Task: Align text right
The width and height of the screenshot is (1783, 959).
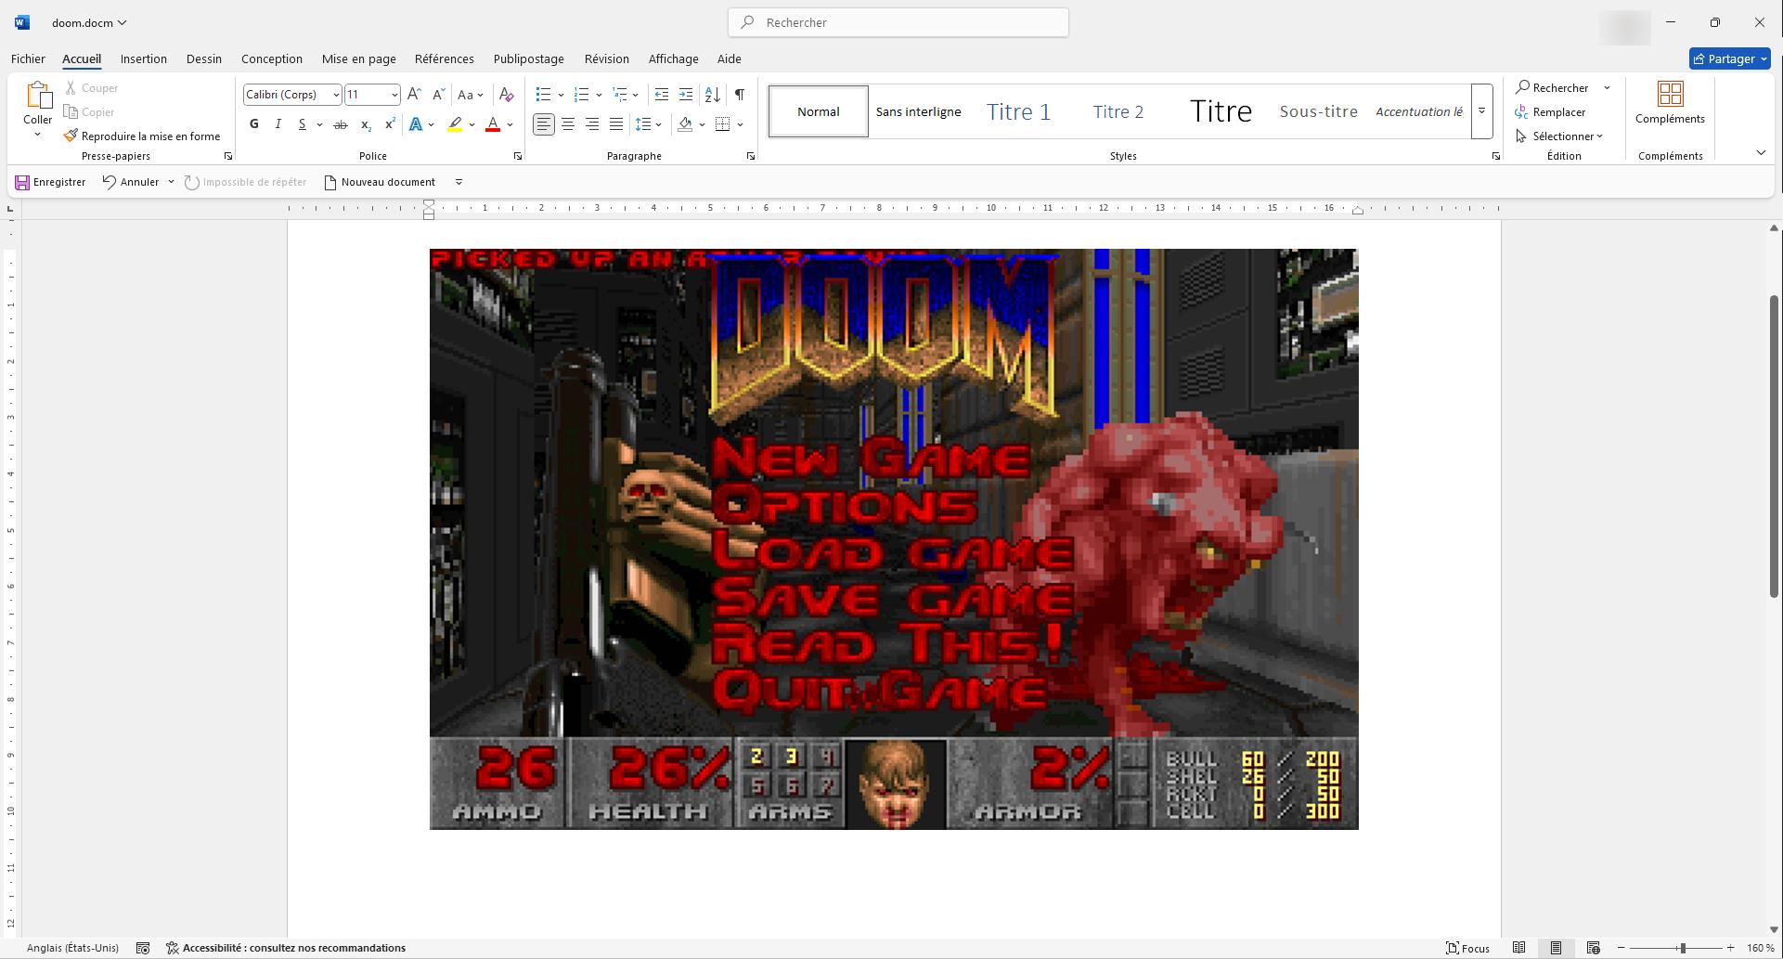Action: tap(592, 124)
